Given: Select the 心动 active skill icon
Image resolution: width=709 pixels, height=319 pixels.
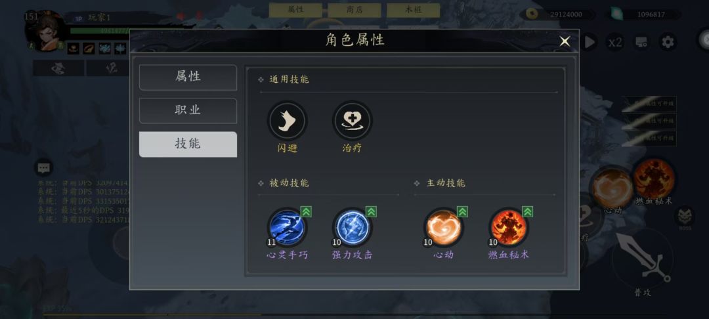Looking at the screenshot, I should pos(444,227).
